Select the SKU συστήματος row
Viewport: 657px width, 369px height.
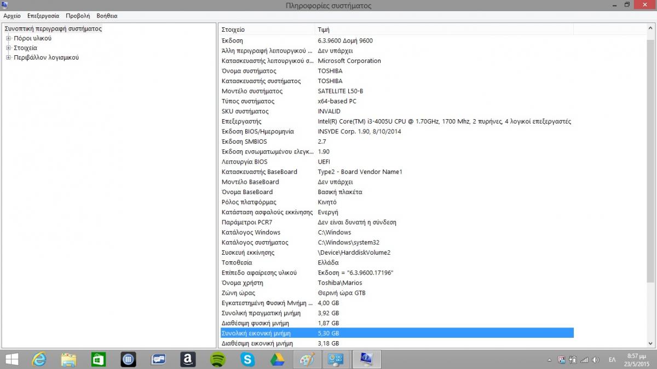pos(397,112)
